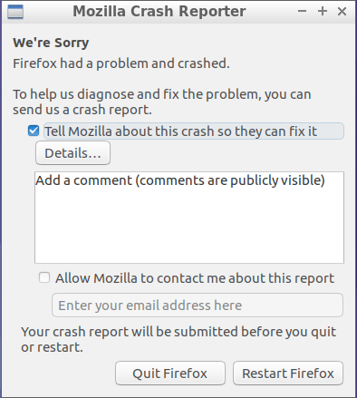Open the window menu icon in title bar
Viewport: 357px width, 398px height.
coord(15,12)
